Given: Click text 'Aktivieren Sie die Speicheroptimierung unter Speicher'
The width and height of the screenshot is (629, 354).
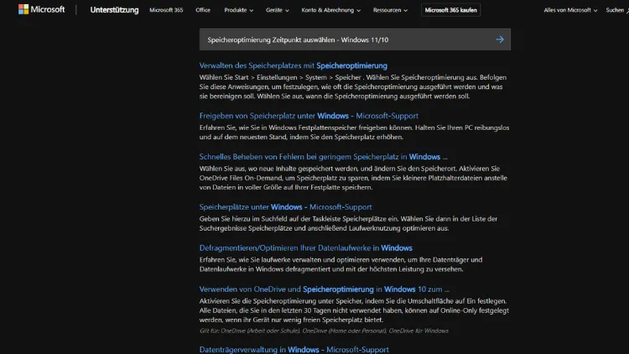Looking at the screenshot, I should (x=354, y=310).
